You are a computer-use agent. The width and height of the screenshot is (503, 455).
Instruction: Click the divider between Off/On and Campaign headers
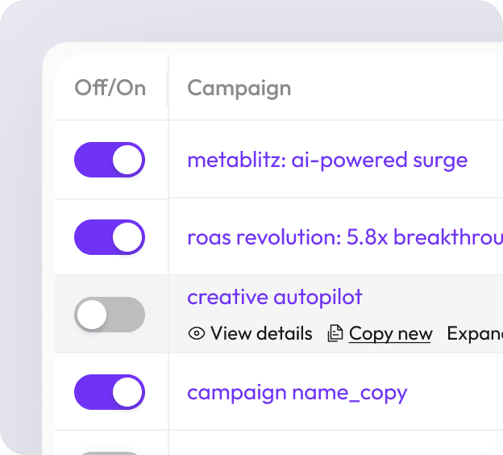(167, 89)
